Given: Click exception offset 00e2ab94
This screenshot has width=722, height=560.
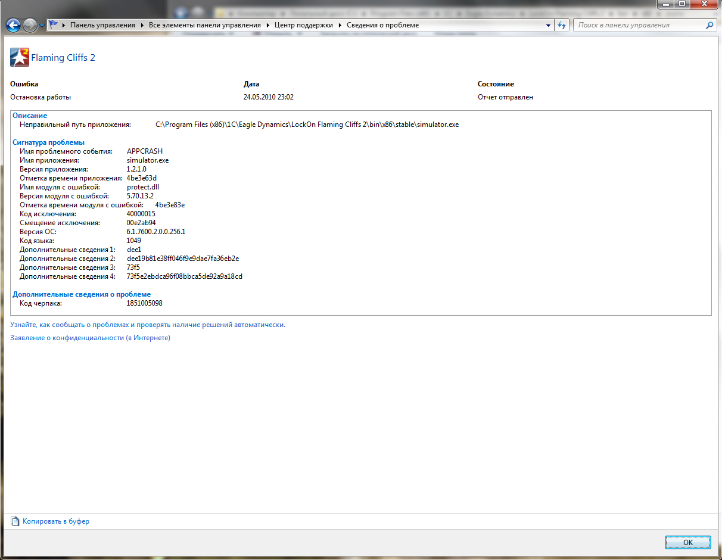Looking at the screenshot, I should click(141, 223).
